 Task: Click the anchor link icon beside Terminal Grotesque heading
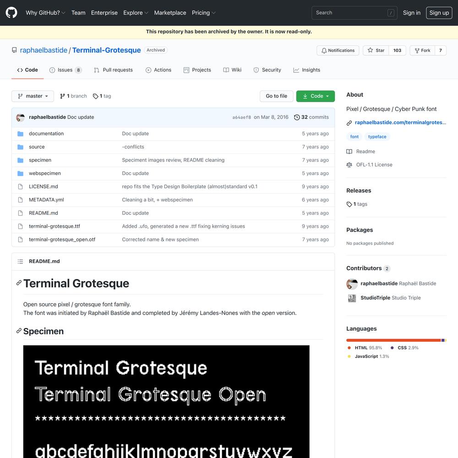pos(19,283)
